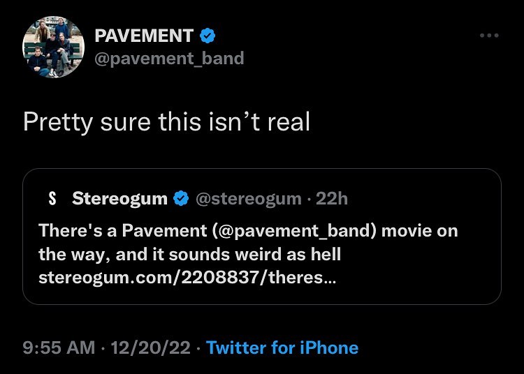
Task: Open the tweet's three-dot more options menu
Action: coord(489,36)
